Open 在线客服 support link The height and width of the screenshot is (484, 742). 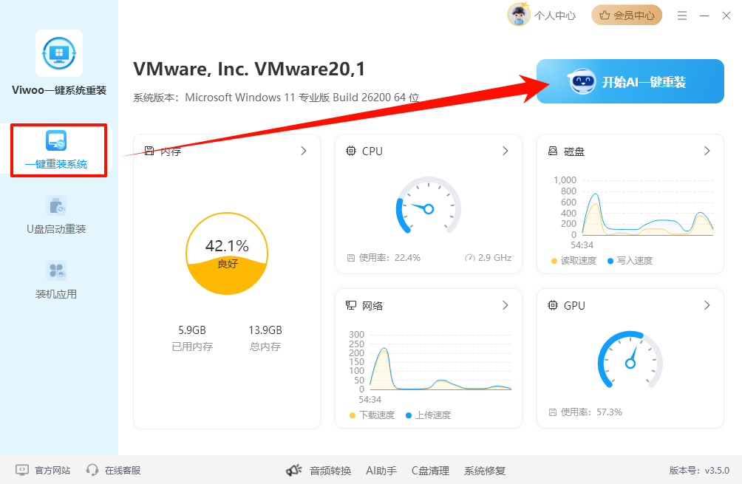pyautogui.click(x=123, y=470)
